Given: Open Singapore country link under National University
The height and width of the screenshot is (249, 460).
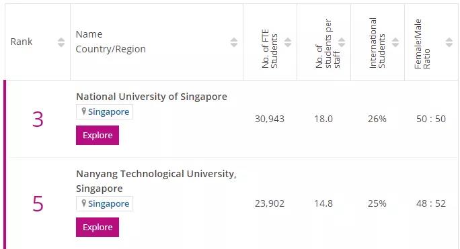Looking at the screenshot, I should point(108,111).
